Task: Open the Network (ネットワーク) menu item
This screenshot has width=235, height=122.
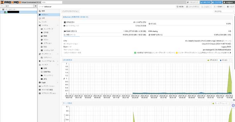Action: point(49,29)
